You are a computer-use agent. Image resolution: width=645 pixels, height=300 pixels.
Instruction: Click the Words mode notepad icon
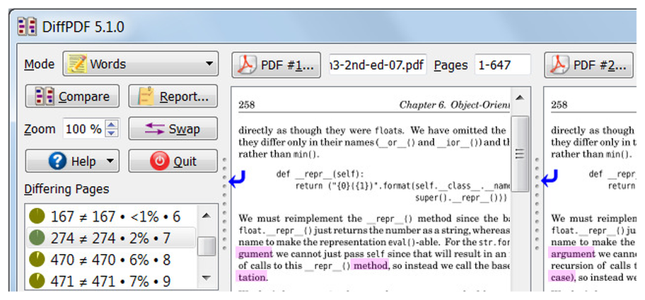click(77, 64)
